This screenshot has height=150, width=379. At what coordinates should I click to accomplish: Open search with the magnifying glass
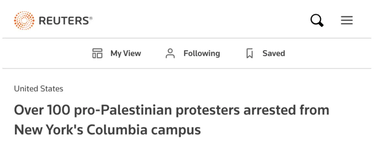[317, 21]
